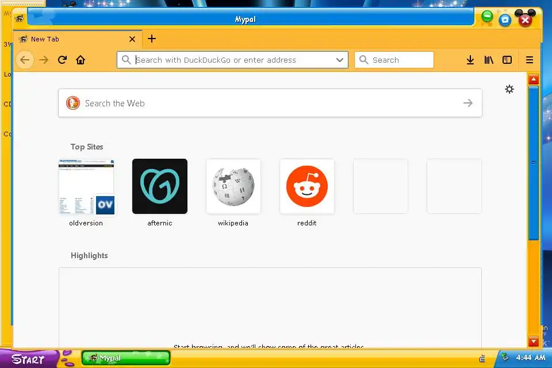
Task: Click the search box magnifier icon
Action: coord(363,60)
